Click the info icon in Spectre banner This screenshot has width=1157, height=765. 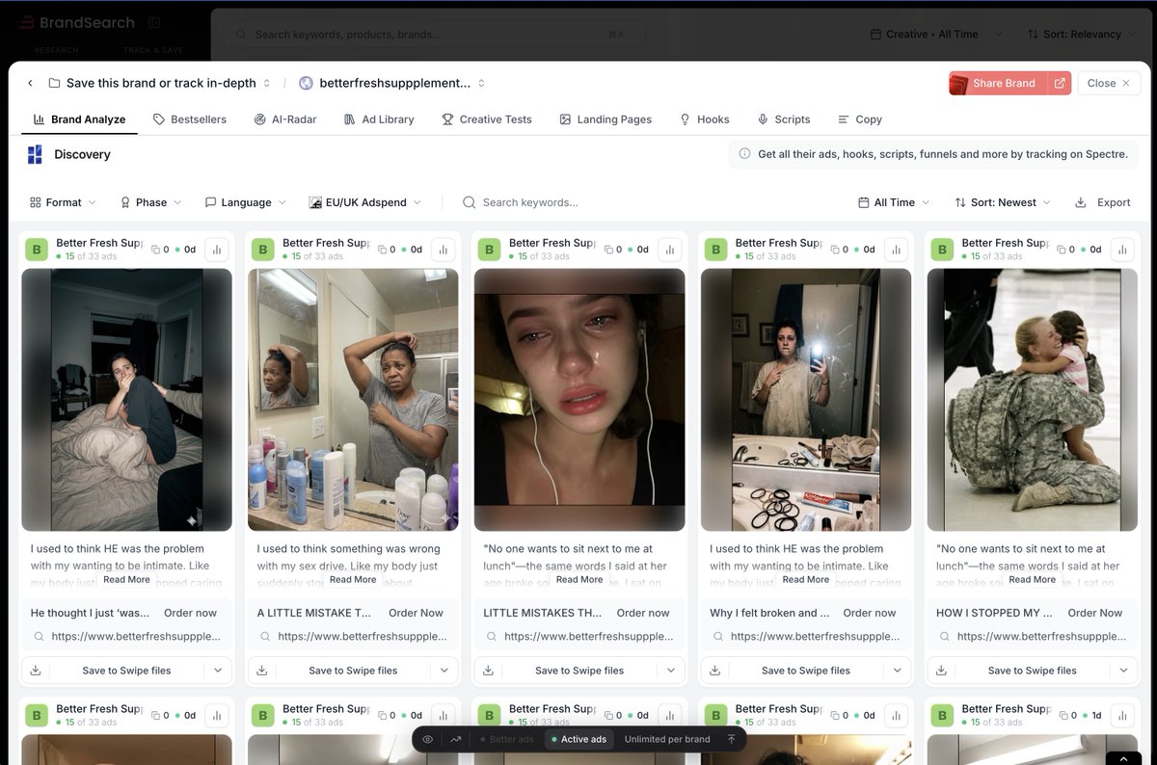click(744, 154)
